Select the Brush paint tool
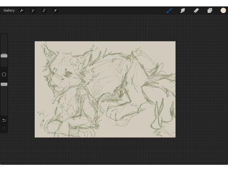The height and width of the screenshot is (171, 228). [169, 10]
